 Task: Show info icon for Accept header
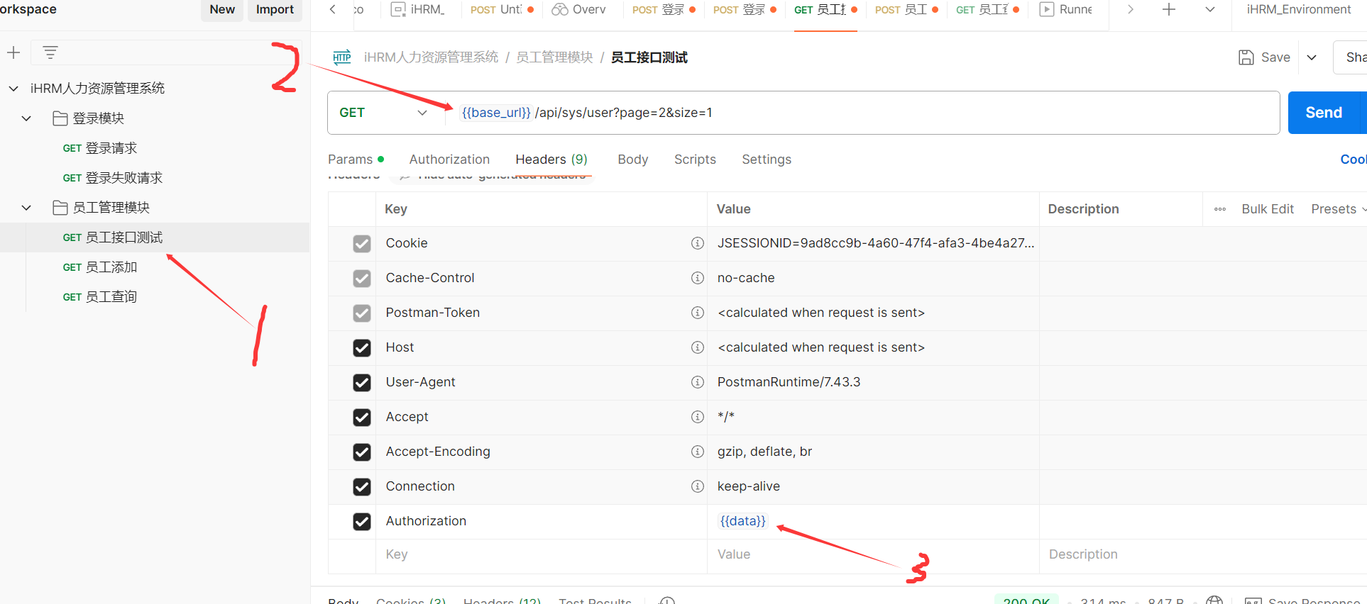point(698,417)
